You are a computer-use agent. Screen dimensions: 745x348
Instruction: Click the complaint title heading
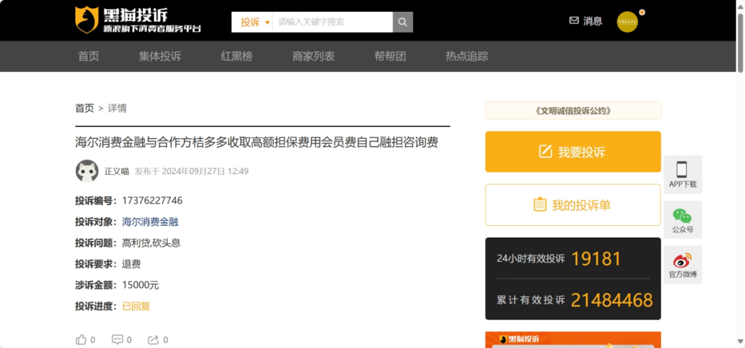point(257,142)
